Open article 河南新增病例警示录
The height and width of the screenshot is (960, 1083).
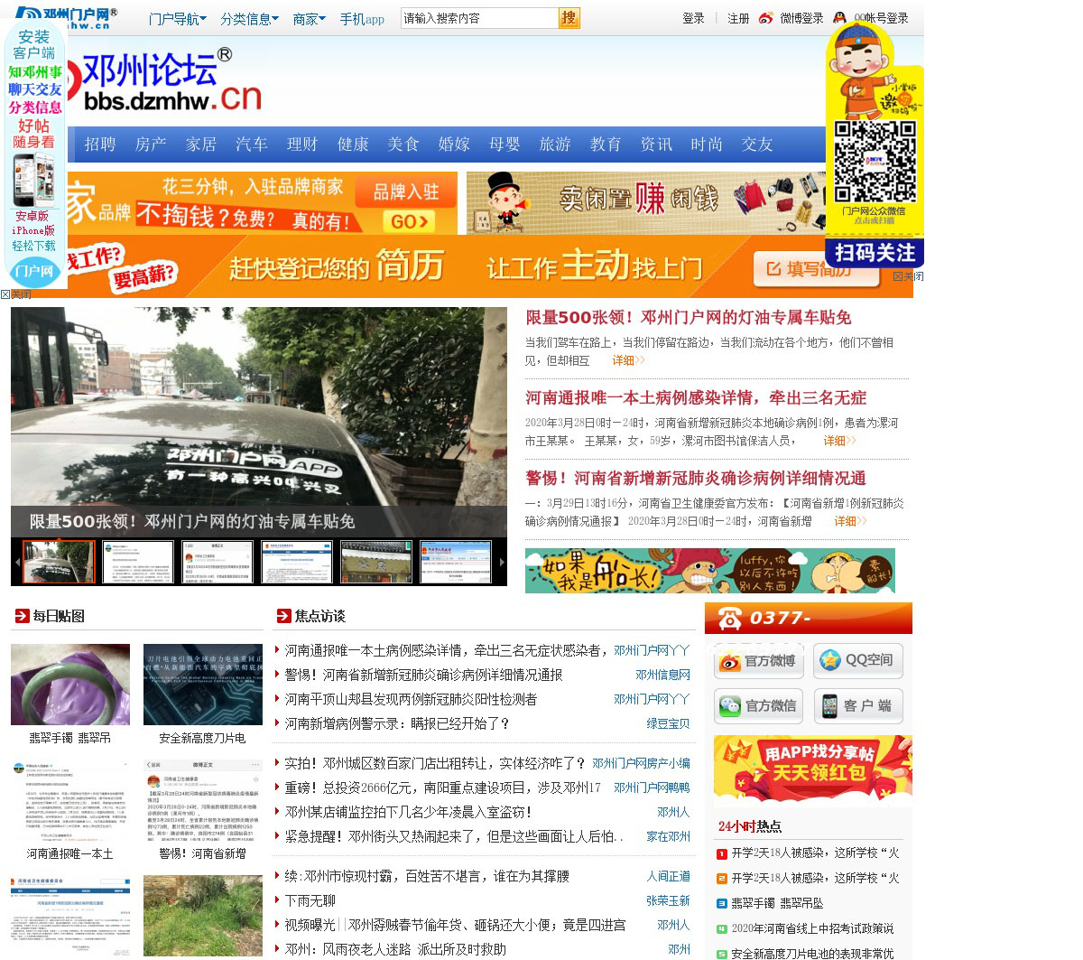tap(398, 723)
